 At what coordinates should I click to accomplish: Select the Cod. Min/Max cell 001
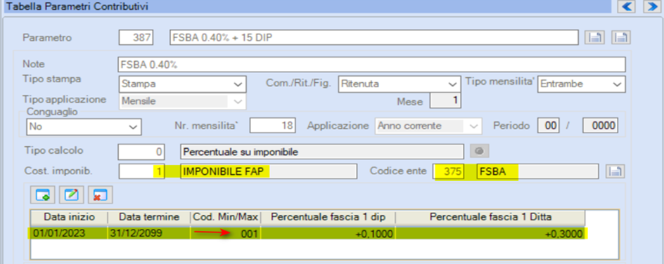tap(226, 233)
